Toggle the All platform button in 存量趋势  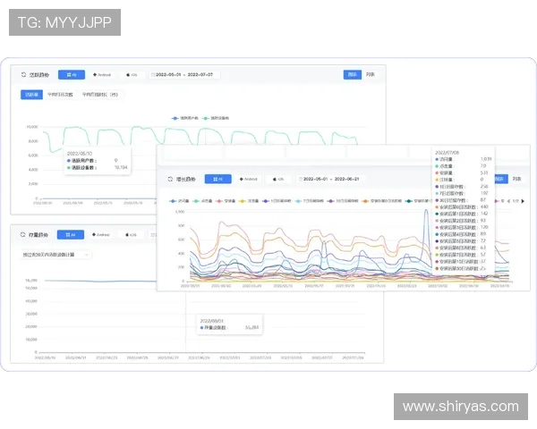click(x=72, y=235)
